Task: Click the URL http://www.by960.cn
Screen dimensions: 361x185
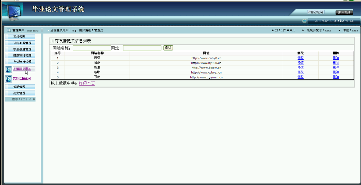Action: tap(206, 63)
